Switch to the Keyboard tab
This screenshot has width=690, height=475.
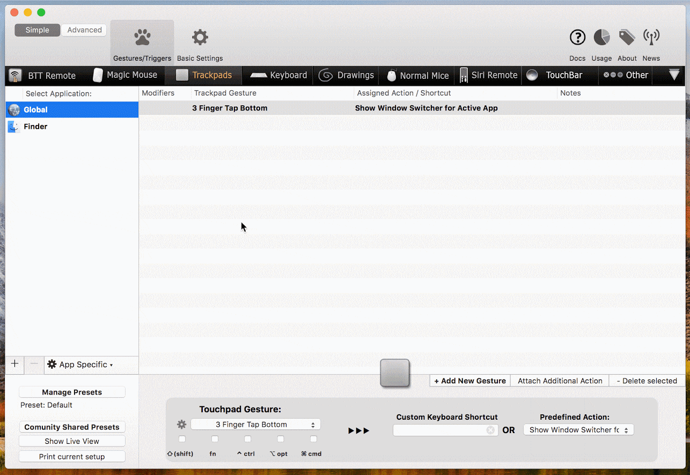point(278,75)
